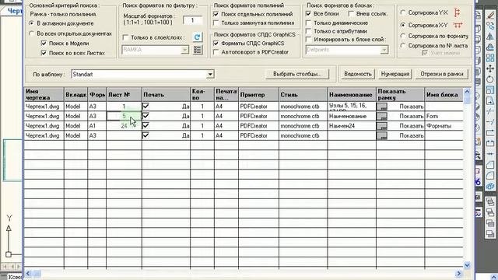The height and width of the screenshot is (280, 498).
Task: Toggle 'Форматы СПДС GraphiCS' checkbox
Action: coord(216,44)
